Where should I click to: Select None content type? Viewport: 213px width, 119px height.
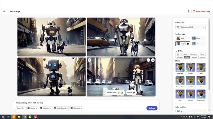point(182,38)
